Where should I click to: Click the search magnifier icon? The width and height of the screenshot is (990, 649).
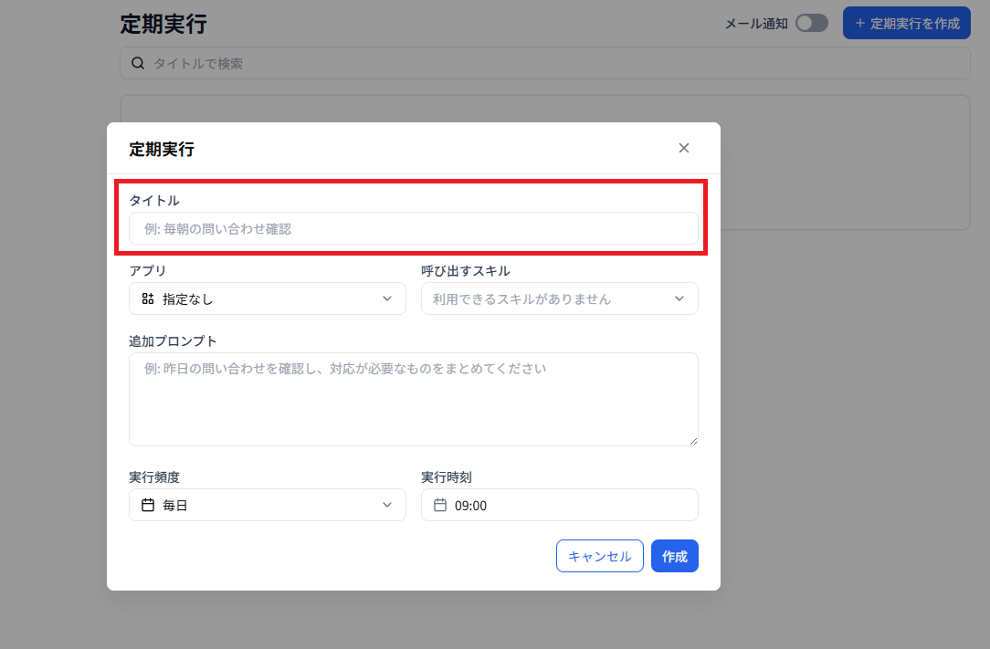[x=138, y=63]
